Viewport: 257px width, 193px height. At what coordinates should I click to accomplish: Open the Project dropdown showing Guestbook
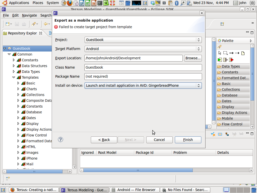click(x=143, y=40)
